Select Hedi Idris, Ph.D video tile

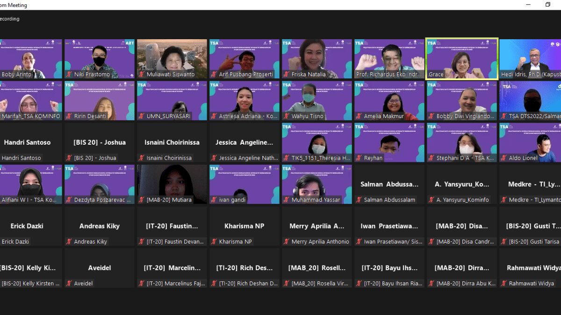coord(530,58)
